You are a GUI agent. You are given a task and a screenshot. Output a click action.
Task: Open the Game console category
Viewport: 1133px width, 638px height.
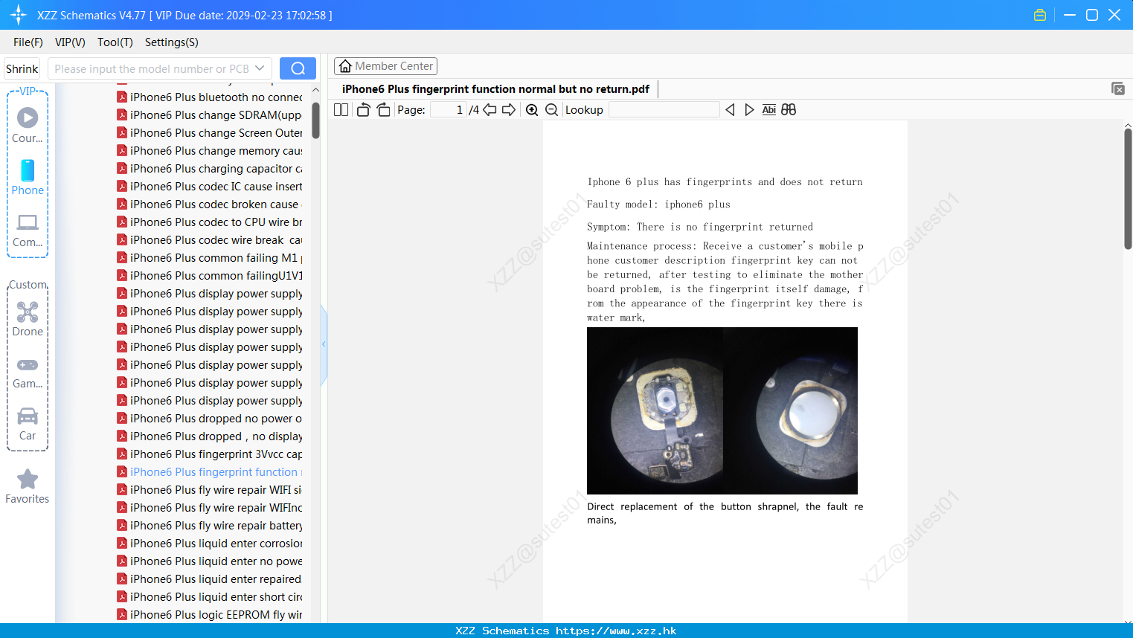[28, 372]
